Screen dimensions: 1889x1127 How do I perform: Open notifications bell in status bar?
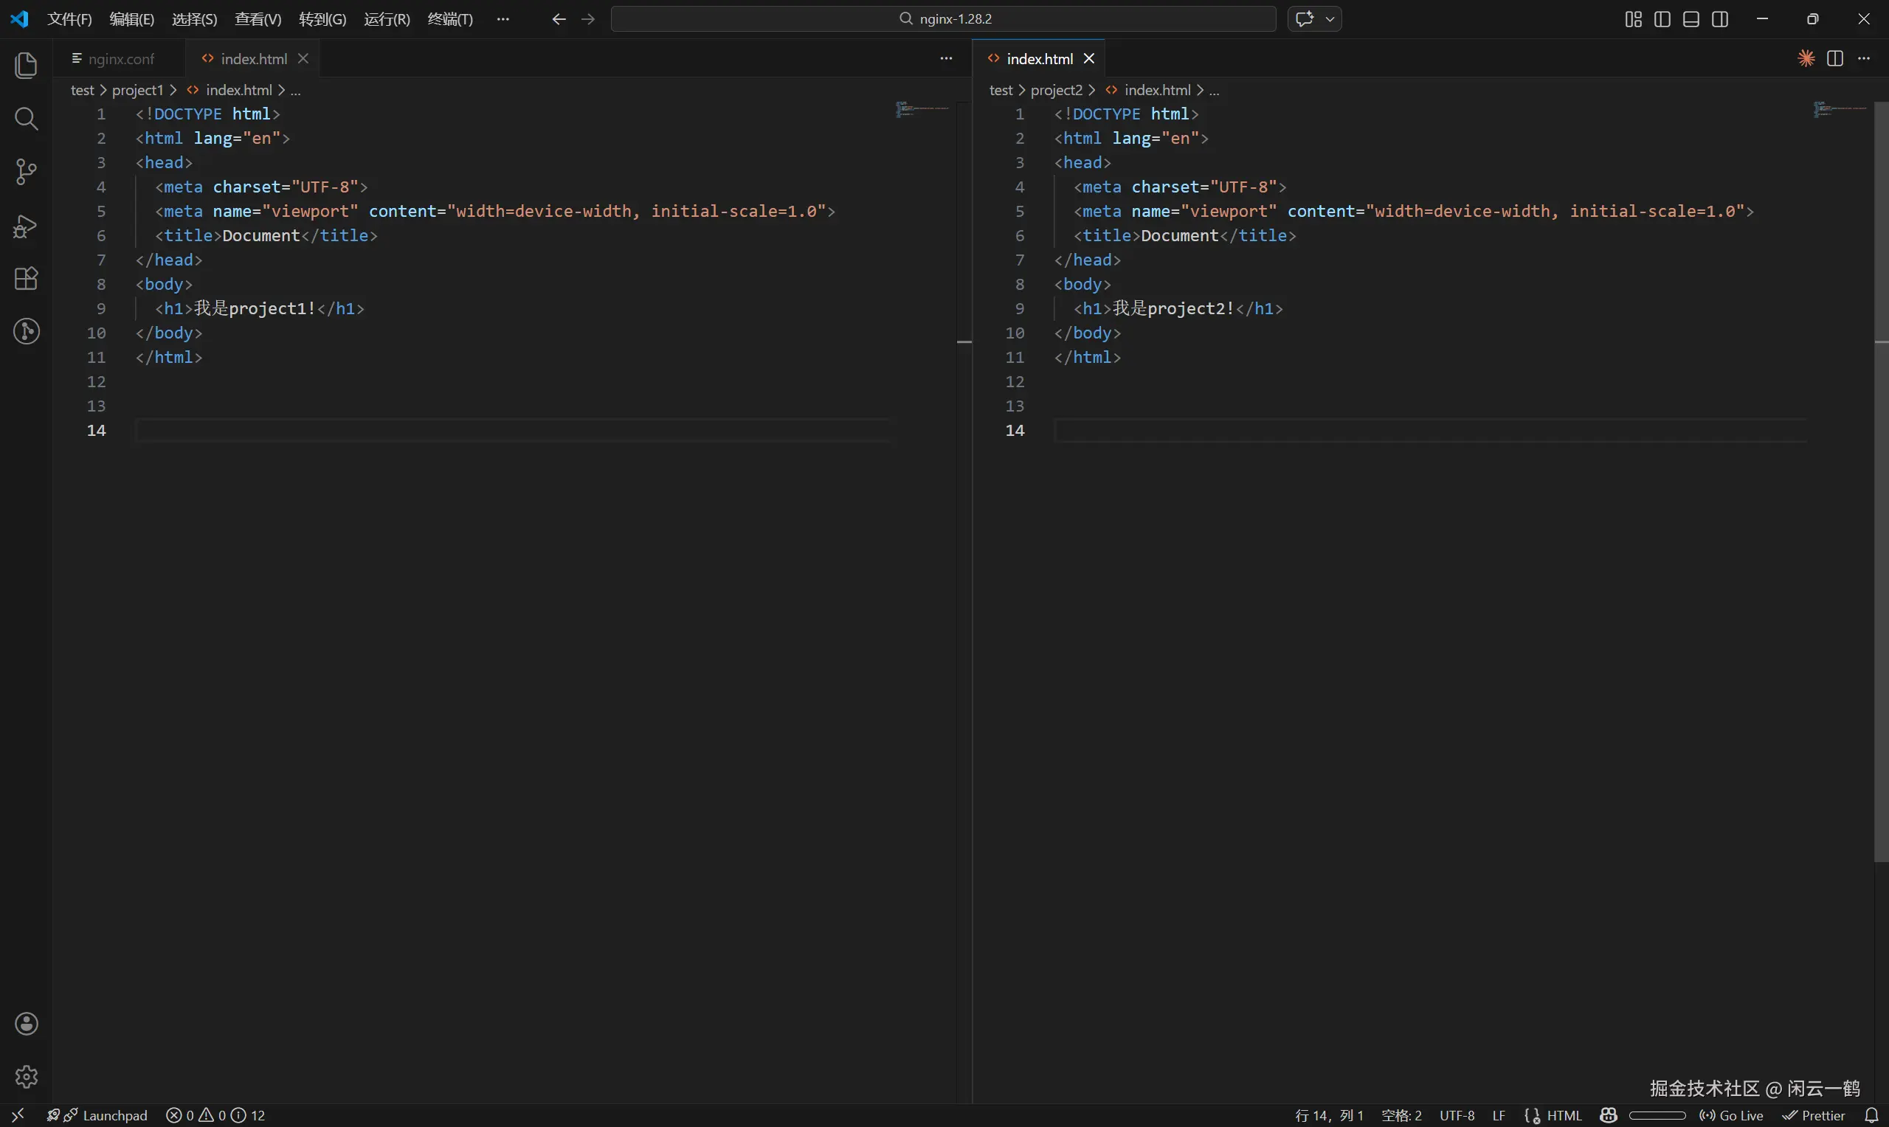[x=1871, y=1115]
